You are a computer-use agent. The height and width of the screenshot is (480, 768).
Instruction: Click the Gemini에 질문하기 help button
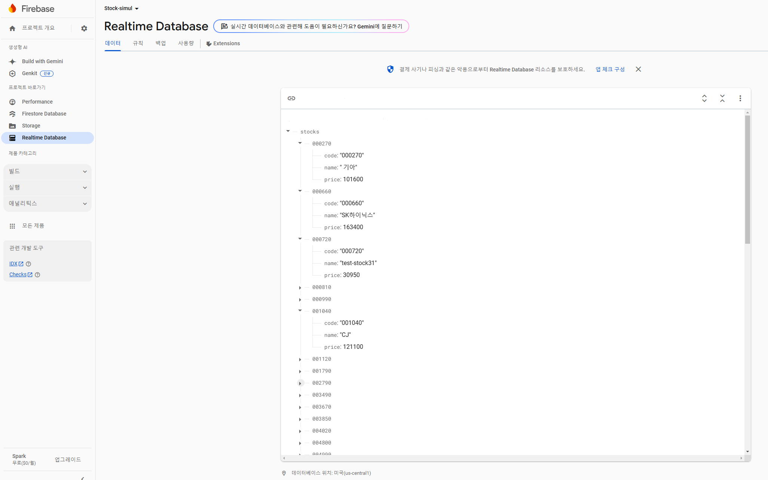coord(311,26)
